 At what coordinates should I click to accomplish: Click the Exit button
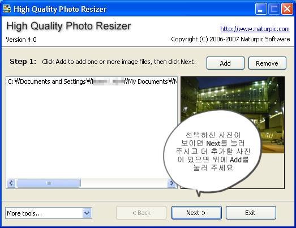click(251, 213)
